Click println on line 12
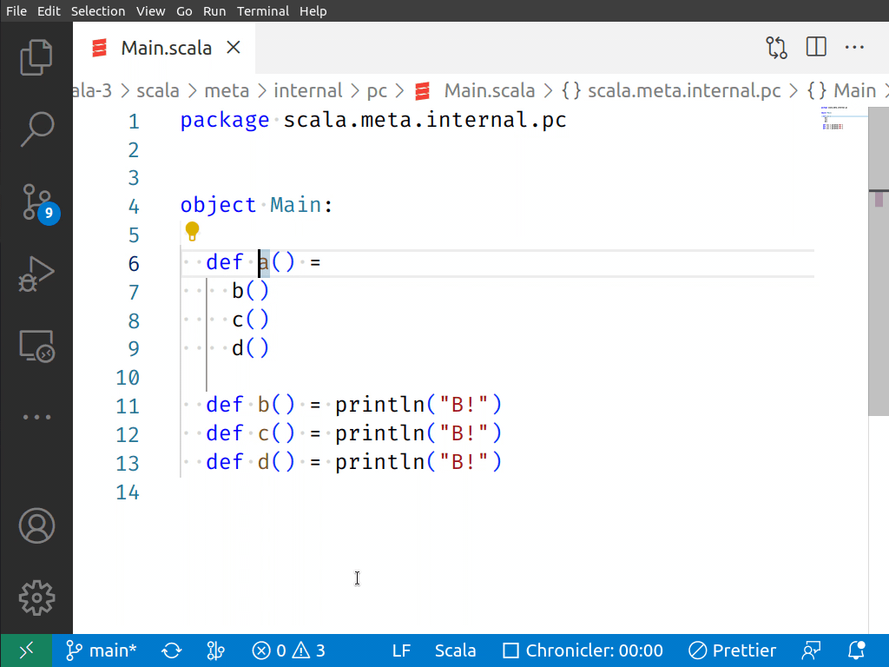Screen dimensions: 889x667 [380, 433]
